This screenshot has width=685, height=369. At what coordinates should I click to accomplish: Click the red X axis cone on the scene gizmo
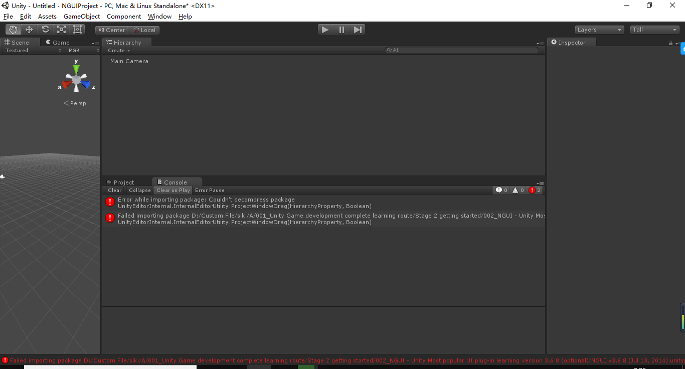click(66, 84)
